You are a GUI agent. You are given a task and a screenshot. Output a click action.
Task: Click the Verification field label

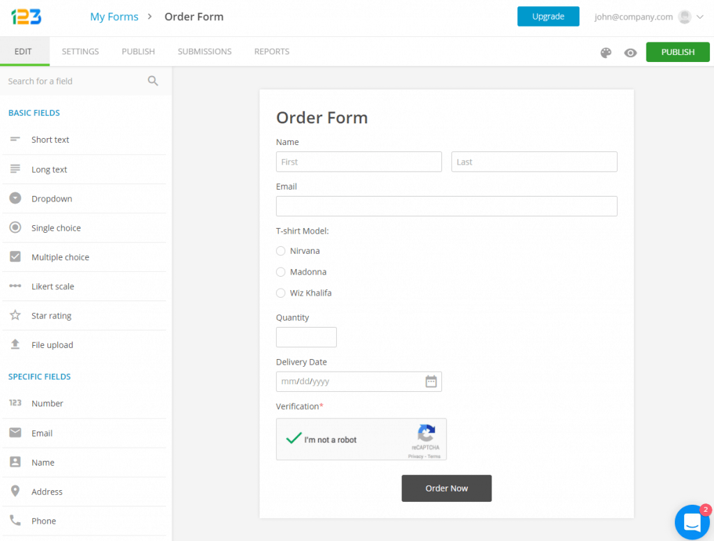[299, 406]
